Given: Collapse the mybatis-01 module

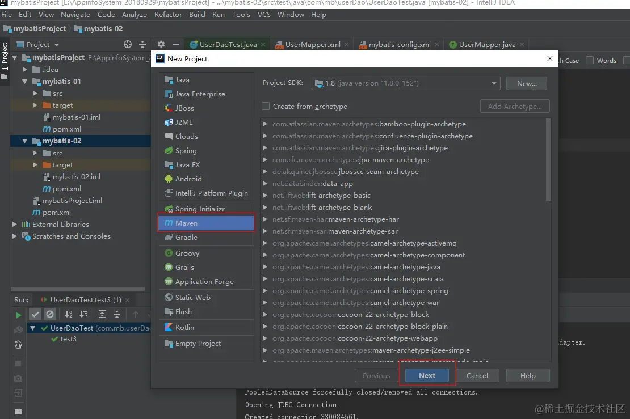Looking at the screenshot, I should [x=24, y=81].
